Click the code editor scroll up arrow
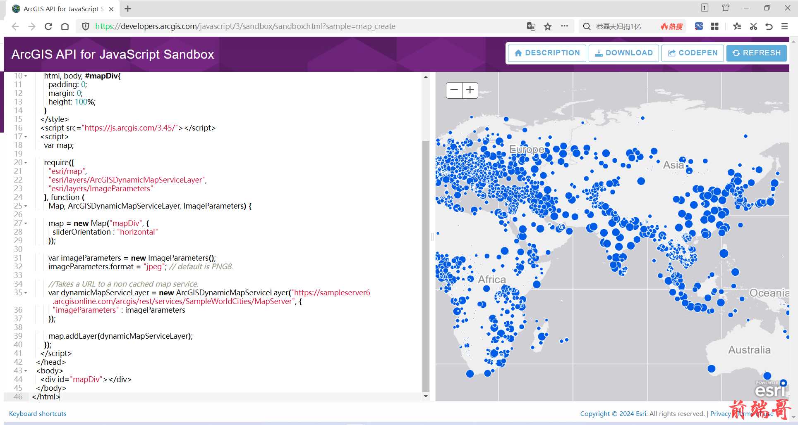The height and width of the screenshot is (425, 798). [x=426, y=77]
